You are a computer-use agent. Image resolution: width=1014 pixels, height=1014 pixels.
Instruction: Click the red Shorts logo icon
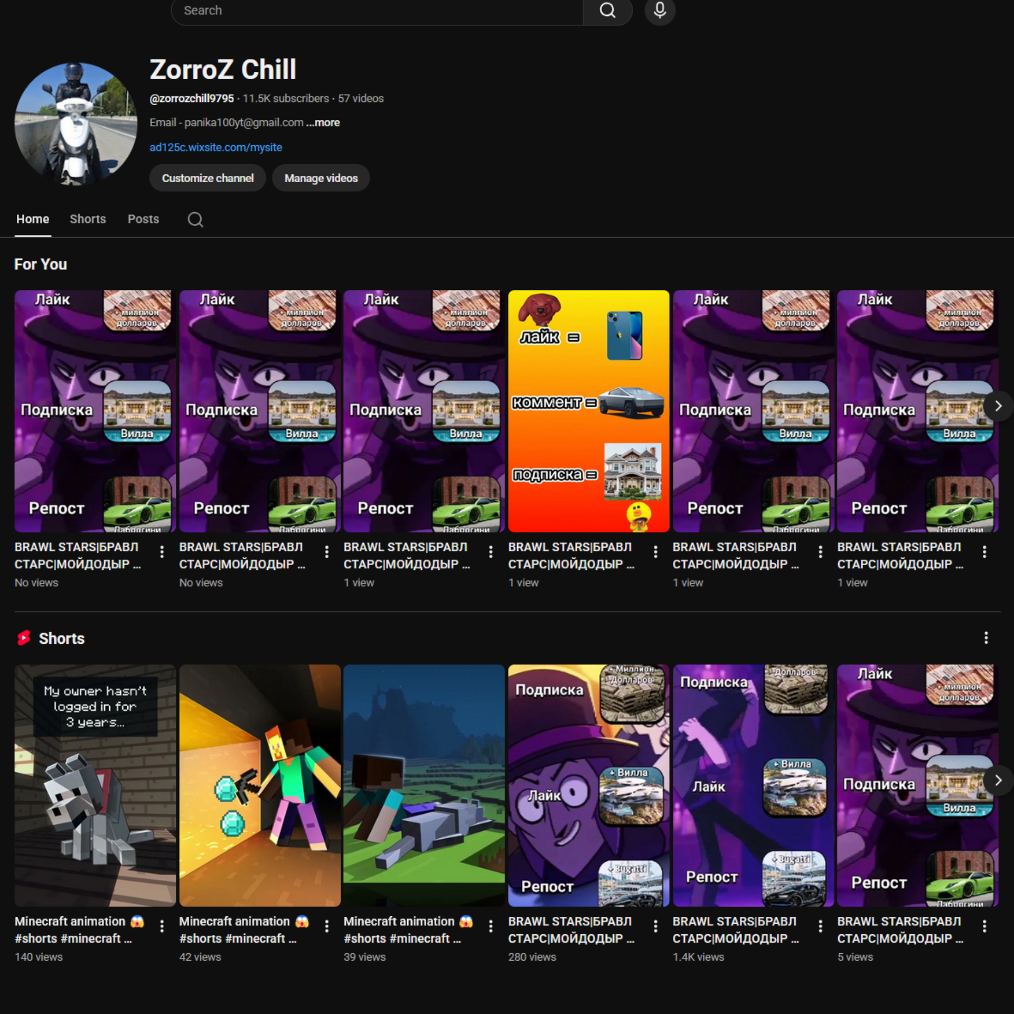(x=24, y=638)
